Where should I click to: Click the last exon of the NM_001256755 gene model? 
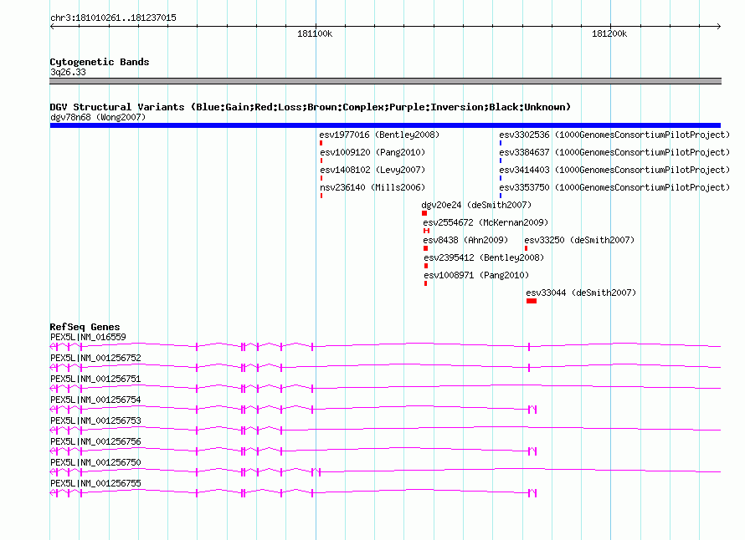point(536,493)
